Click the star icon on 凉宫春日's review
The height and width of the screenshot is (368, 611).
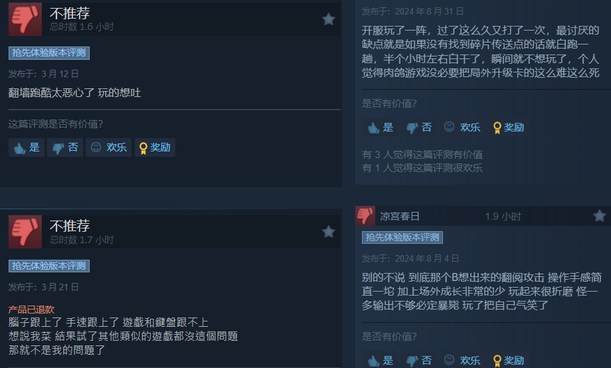click(x=599, y=216)
